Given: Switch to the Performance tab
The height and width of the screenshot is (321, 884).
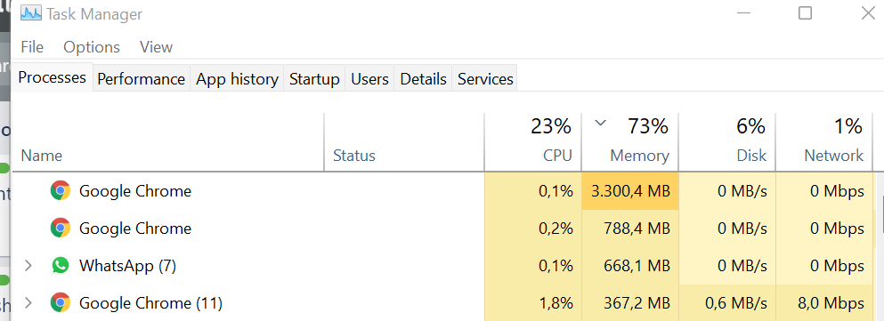Looking at the screenshot, I should coord(141,79).
